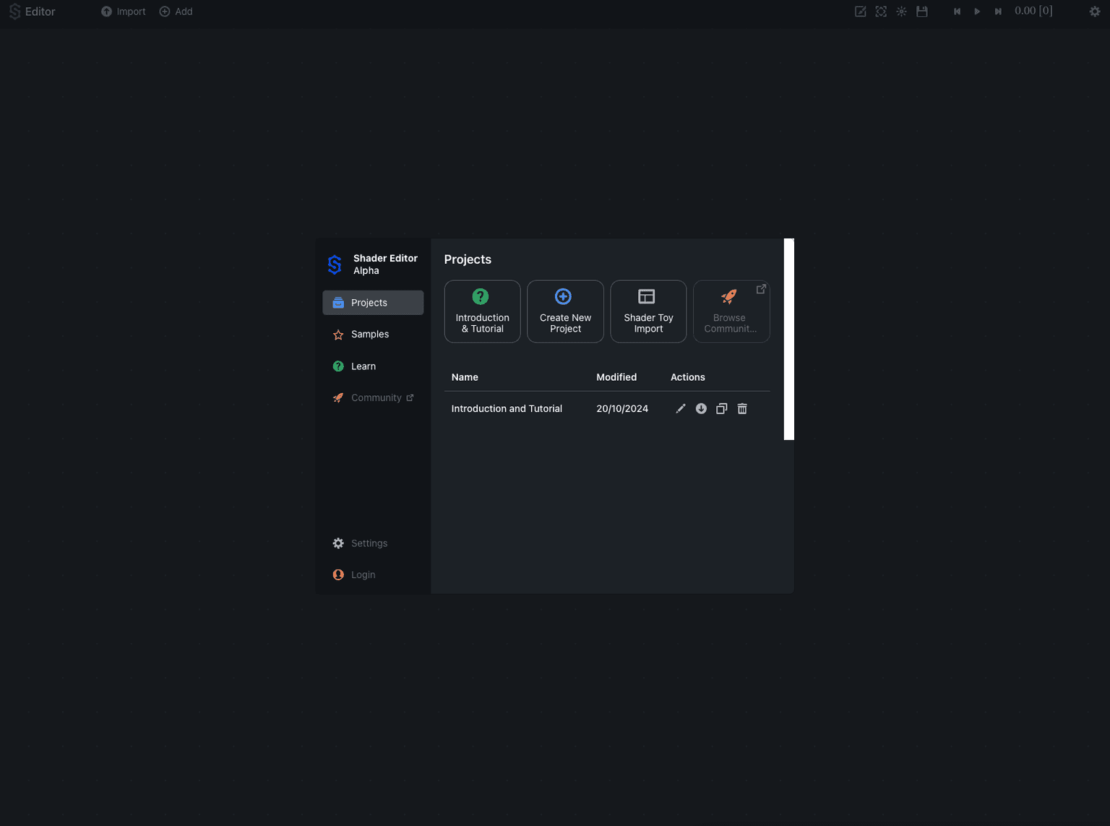The image size is (1110, 826).
Task: Start a Shader Toy Import
Action: (x=647, y=311)
